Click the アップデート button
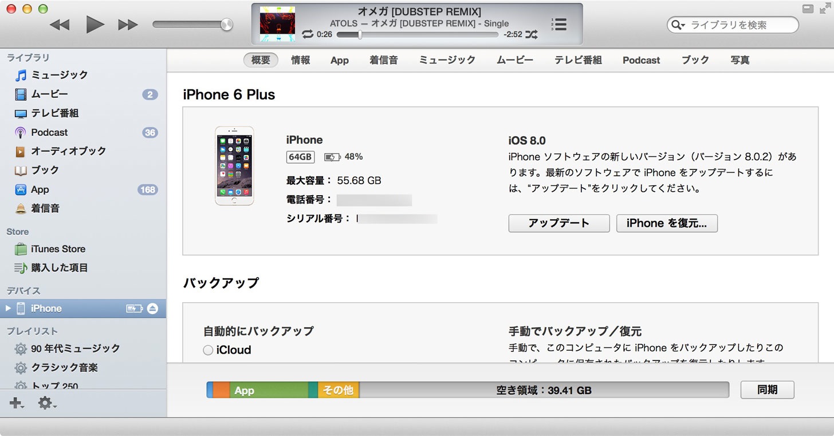The image size is (834, 436). [559, 223]
